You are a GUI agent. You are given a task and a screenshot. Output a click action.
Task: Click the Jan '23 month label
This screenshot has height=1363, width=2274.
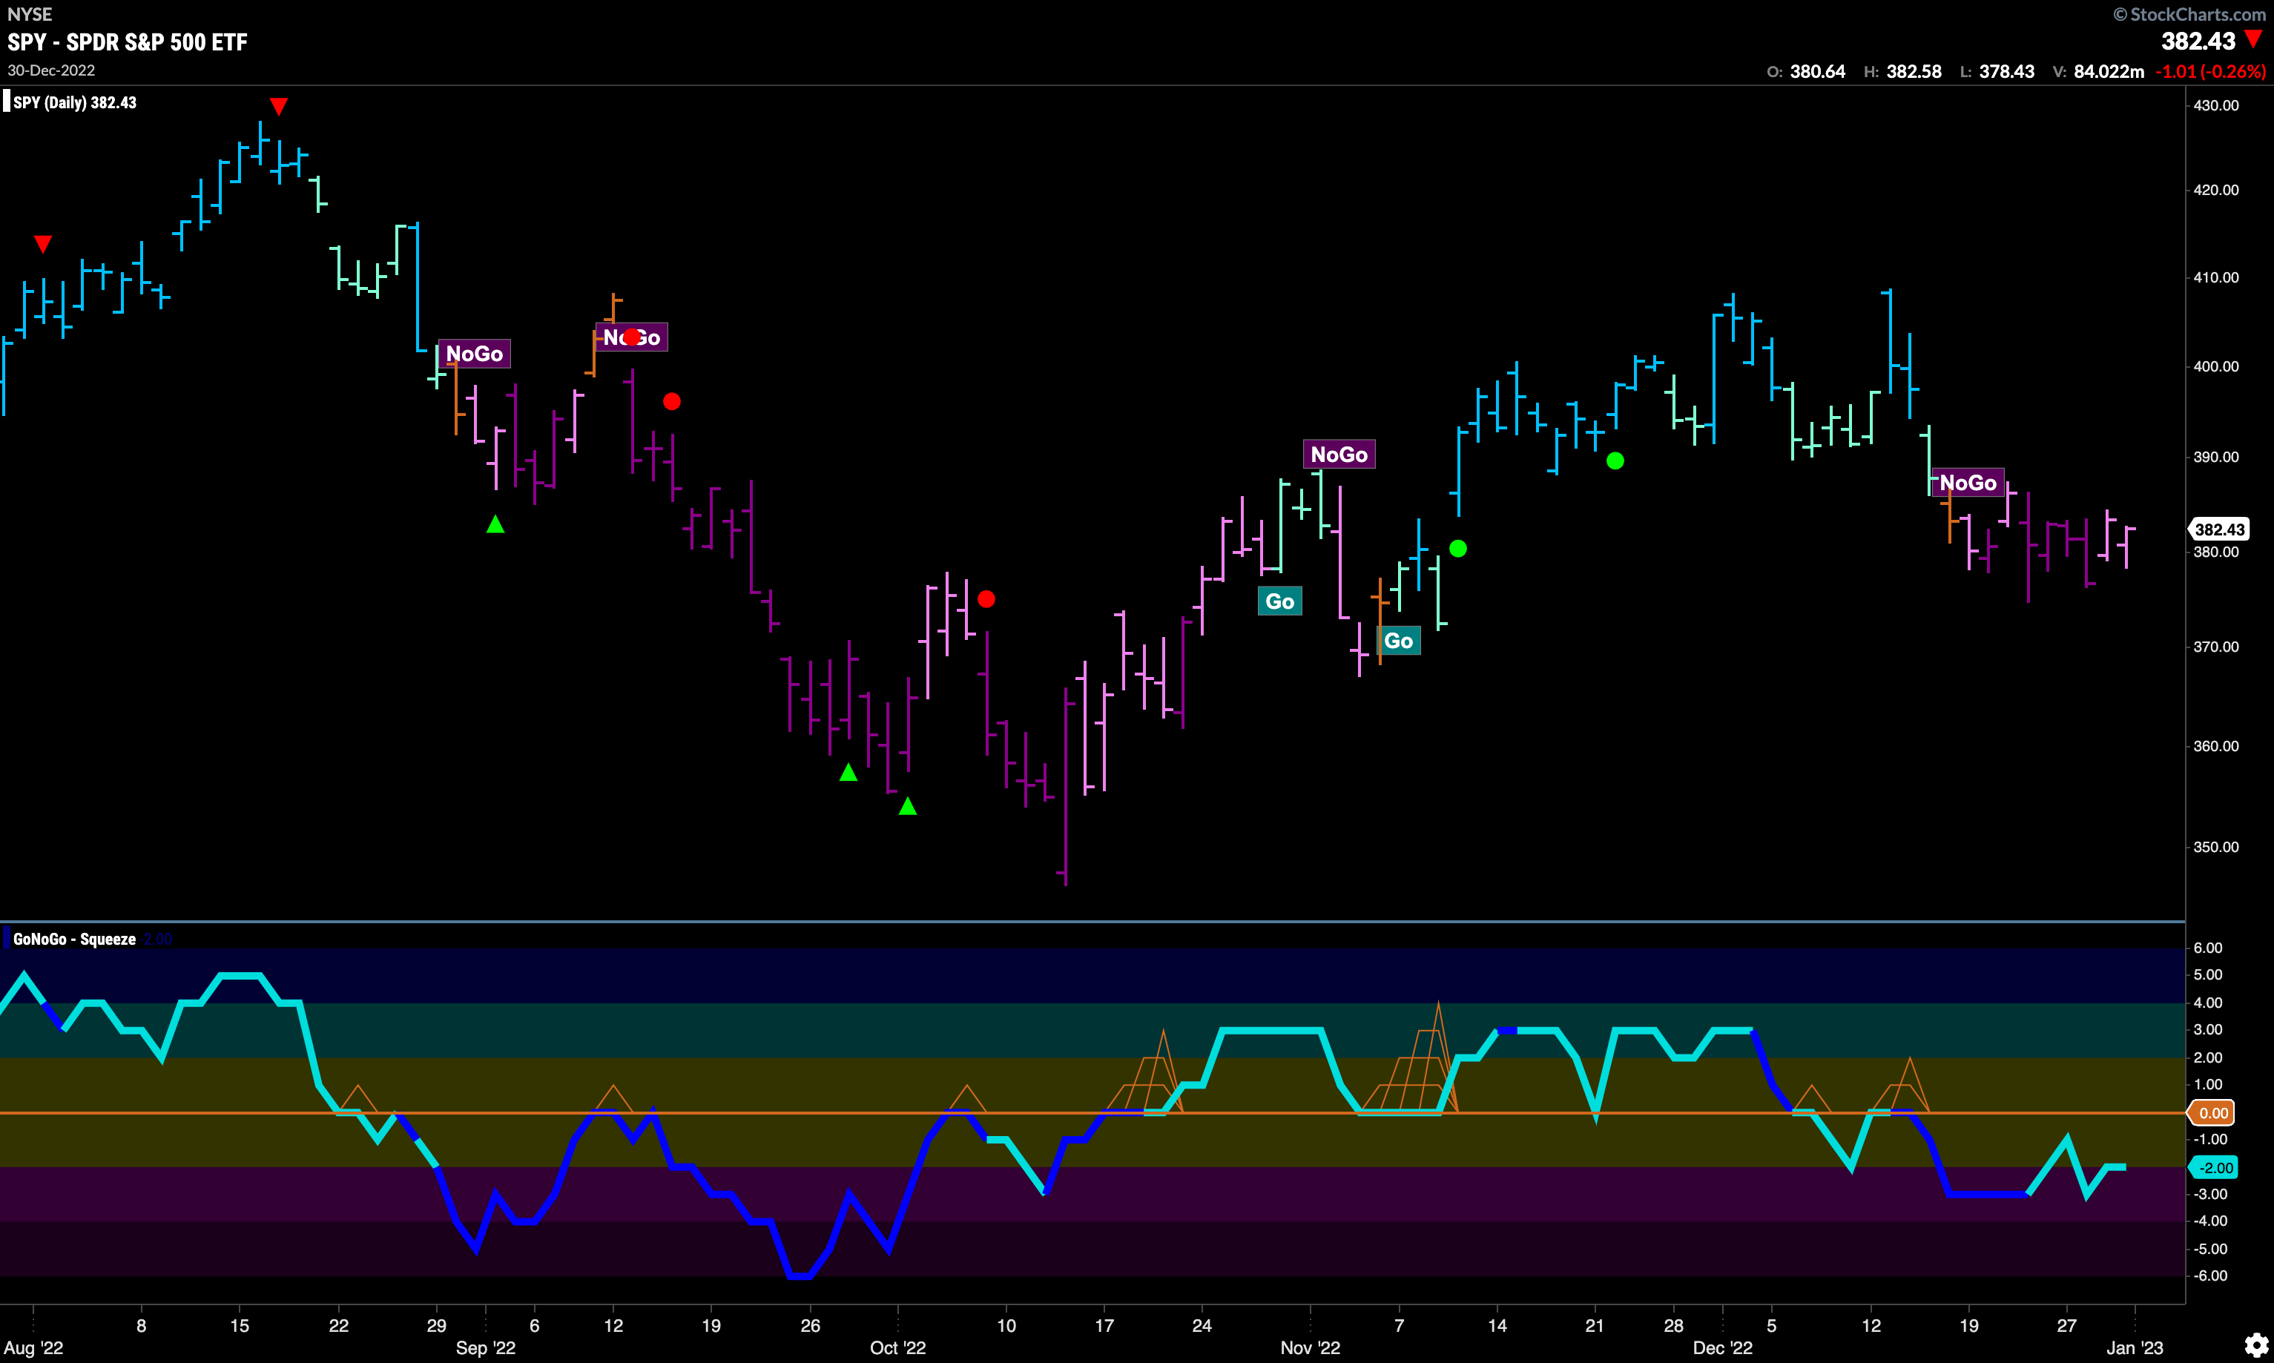[2134, 1347]
